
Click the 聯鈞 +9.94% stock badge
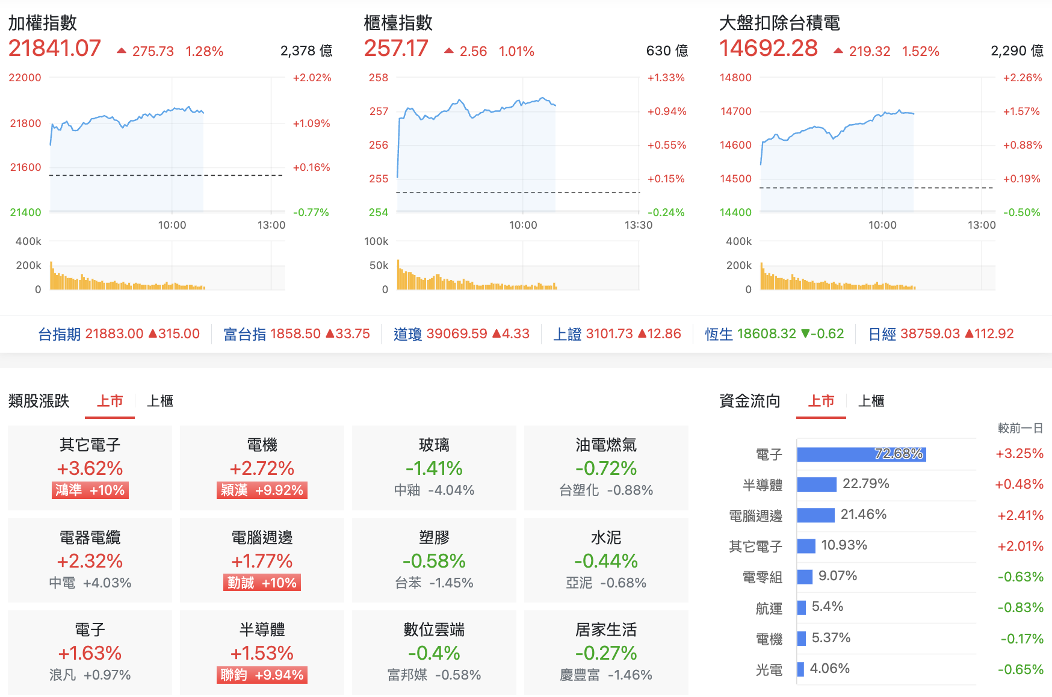(262, 675)
